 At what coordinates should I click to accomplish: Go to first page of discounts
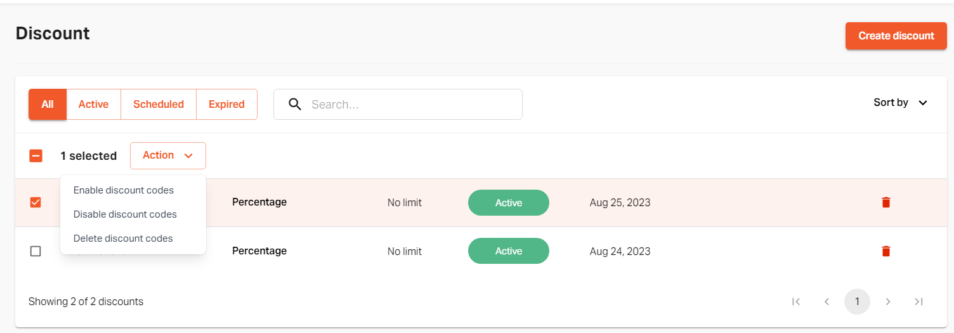point(796,302)
